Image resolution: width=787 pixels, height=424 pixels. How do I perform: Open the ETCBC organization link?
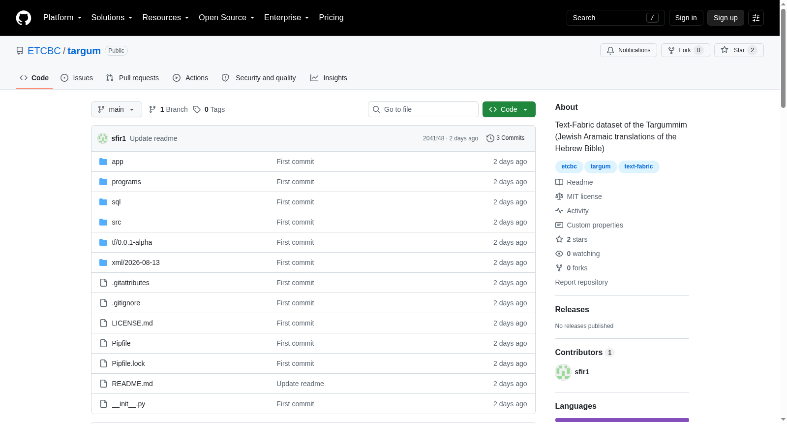pyautogui.click(x=44, y=51)
